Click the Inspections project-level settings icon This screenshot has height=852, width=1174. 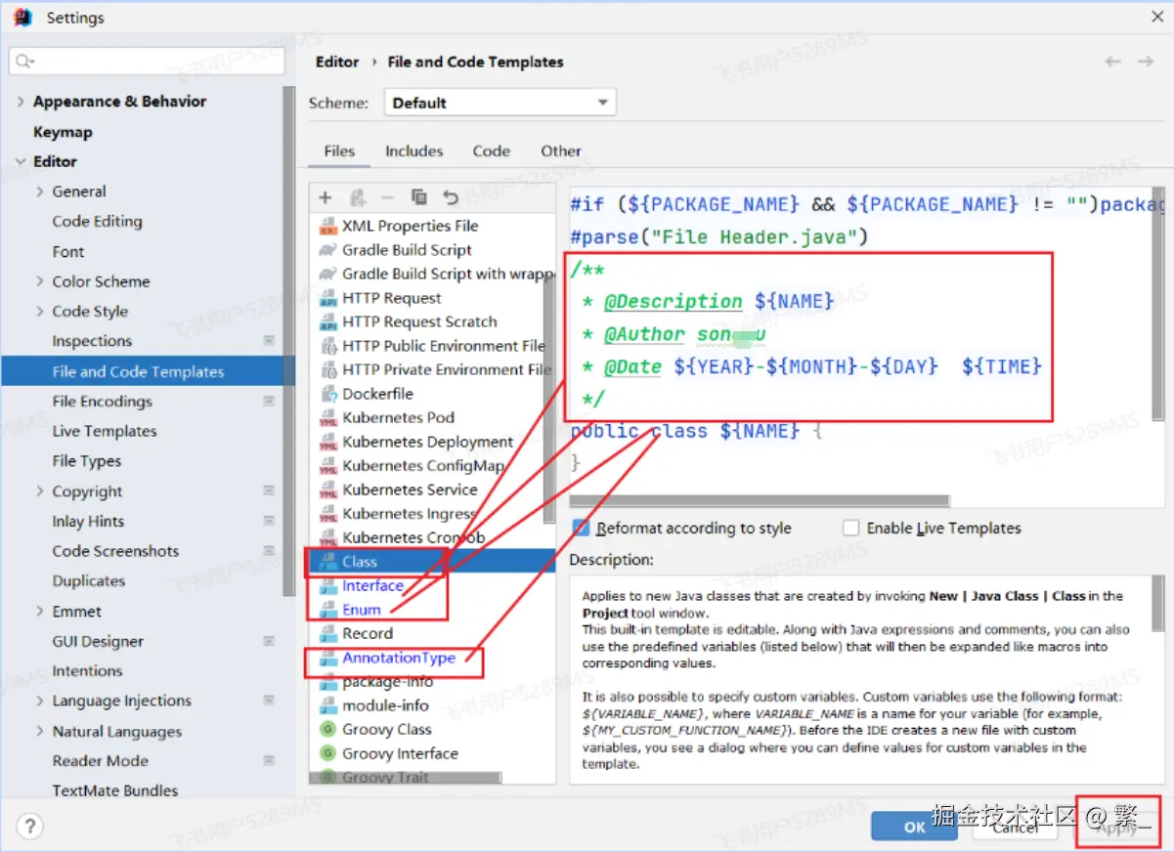point(269,341)
